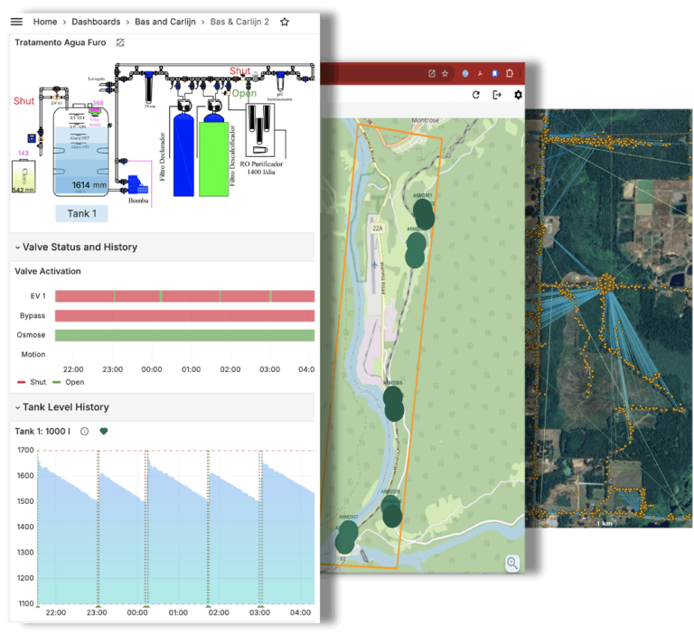
Task: Go to Dashboards in the breadcrumb
Action: (96, 22)
